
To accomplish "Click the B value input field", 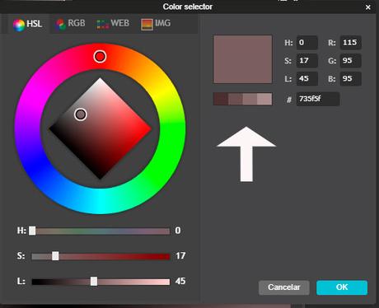I will click(x=350, y=79).
